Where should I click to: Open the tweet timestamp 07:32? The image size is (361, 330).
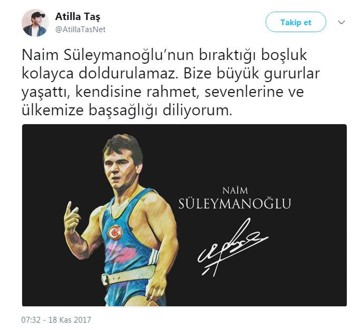click(x=31, y=319)
